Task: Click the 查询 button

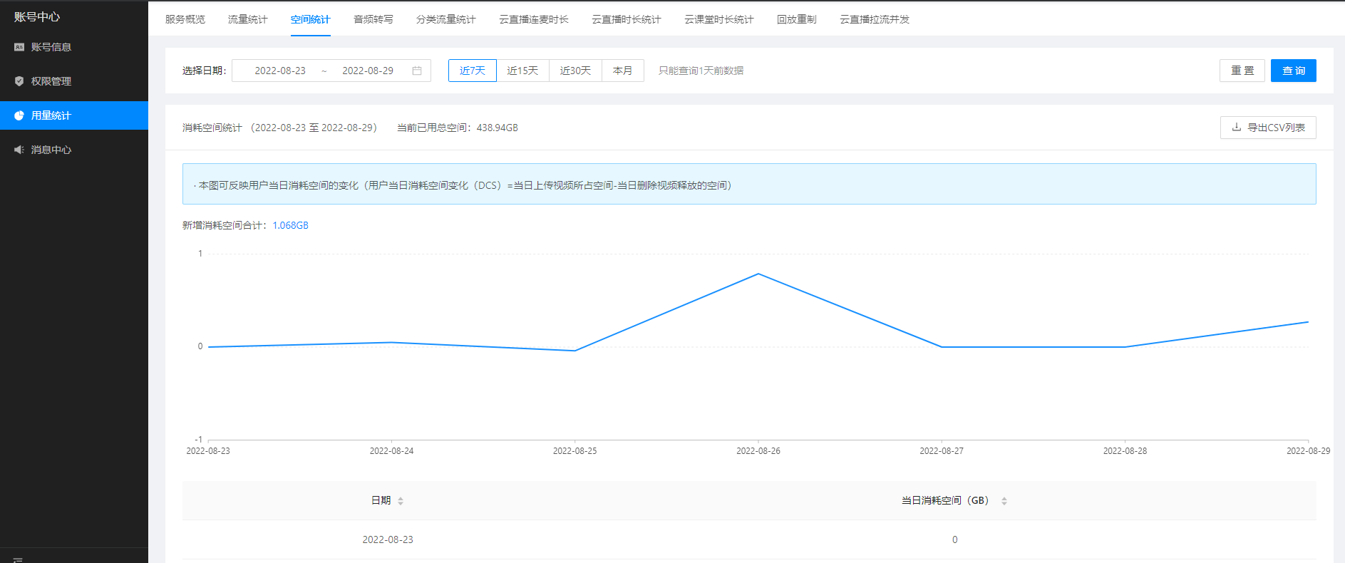Action: [1294, 71]
